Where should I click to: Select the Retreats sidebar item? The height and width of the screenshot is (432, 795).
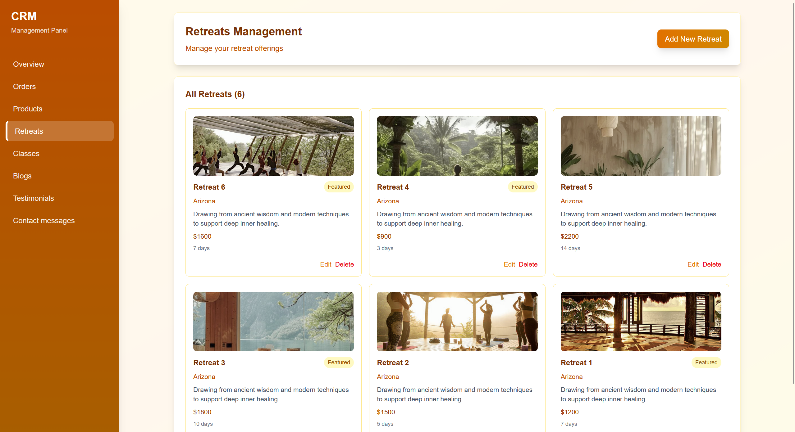29,131
